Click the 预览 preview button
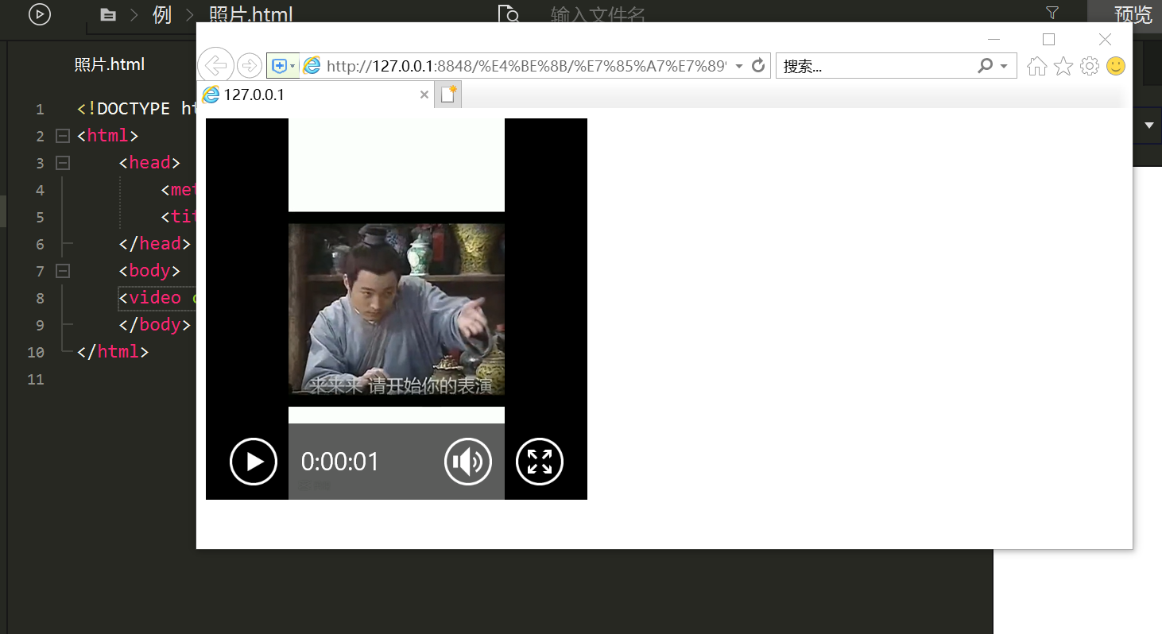The height and width of the screenshot is (634, 1162). [1133, 14]
